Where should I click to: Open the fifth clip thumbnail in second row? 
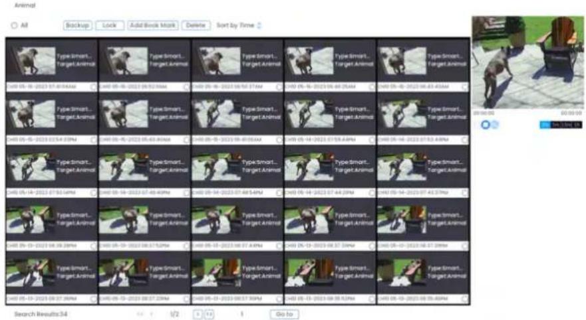(x=402, y=114)
